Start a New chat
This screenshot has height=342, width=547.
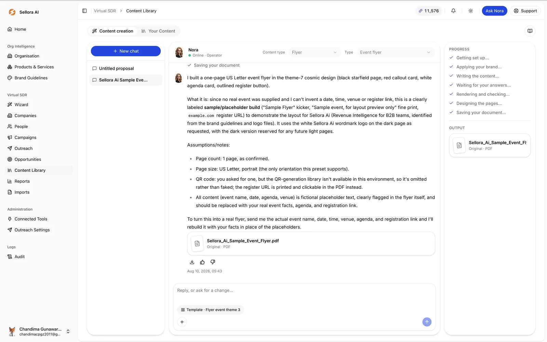pyautogui.click(x=126, y=51)
